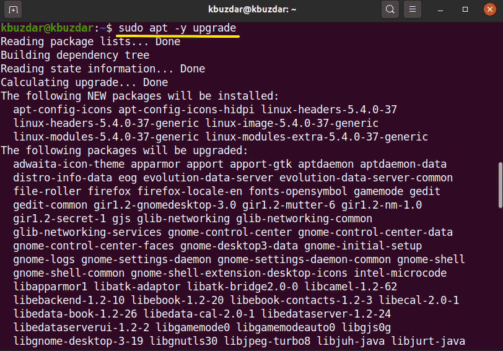Click 'gamemode' package name
The height and width of the screenshot is (351, 503).
click(x=378, y=192)
